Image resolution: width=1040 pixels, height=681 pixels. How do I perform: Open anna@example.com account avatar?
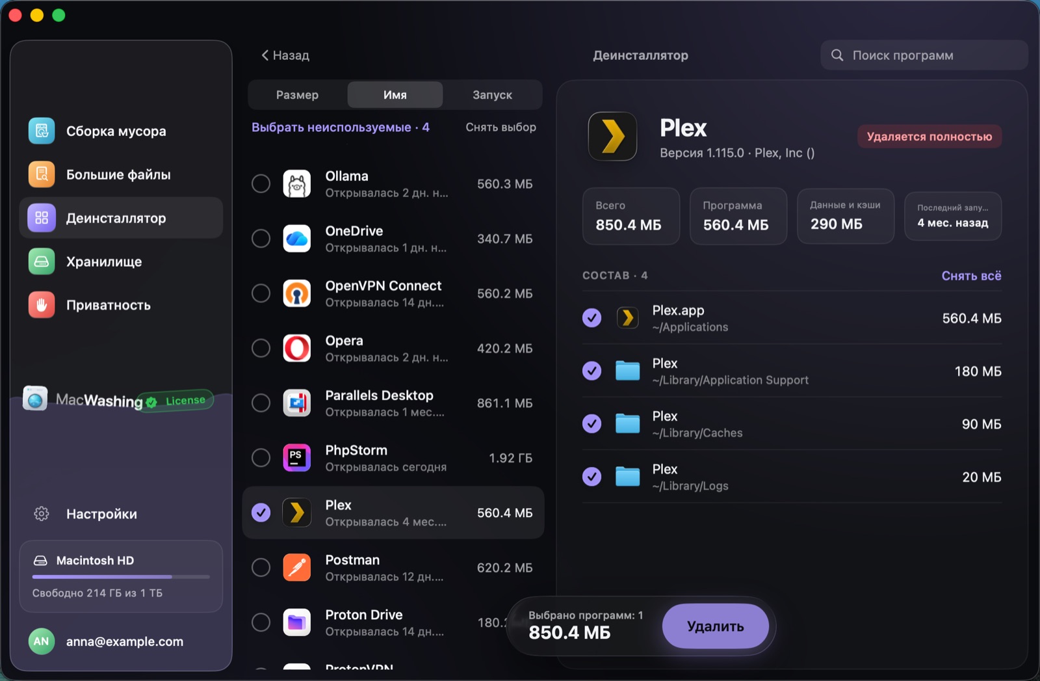point(42,641)
